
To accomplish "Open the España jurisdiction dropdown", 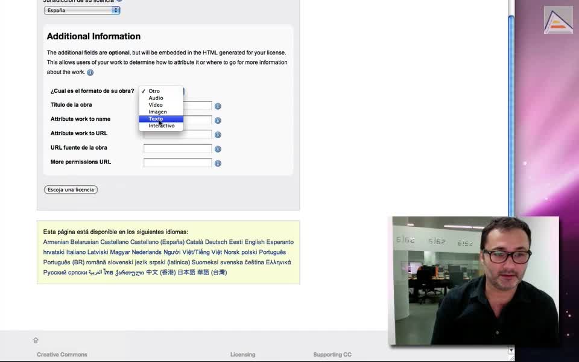I will click(81, 10).
